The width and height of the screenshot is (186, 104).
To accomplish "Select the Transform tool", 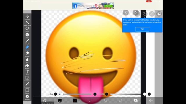I will click(27, 17).
